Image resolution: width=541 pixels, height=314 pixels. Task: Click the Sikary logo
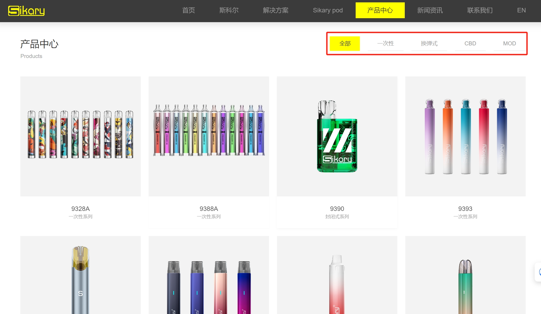(26, 11)
